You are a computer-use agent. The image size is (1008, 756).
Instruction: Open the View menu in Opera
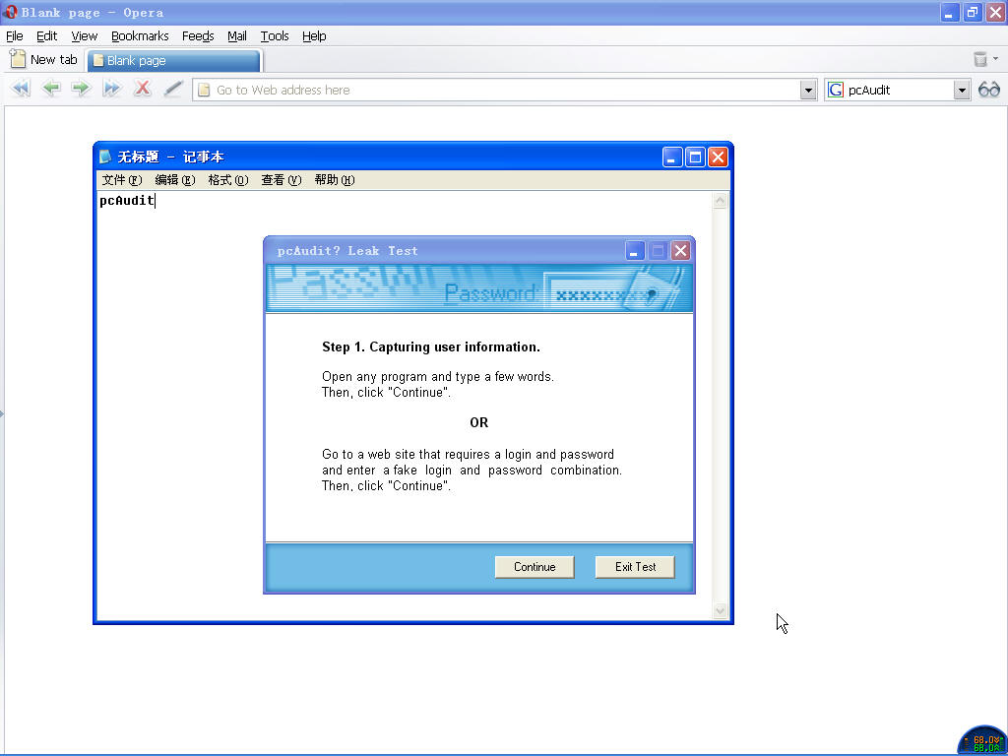click(85, 36)
